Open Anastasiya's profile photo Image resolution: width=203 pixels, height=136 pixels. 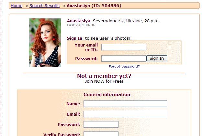click(x=45, y=43)
